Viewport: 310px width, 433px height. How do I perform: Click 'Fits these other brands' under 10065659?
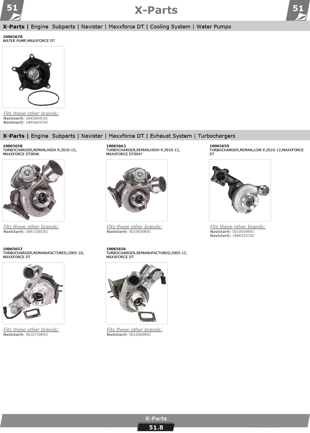pyautogui.click(x=238, y=227)
